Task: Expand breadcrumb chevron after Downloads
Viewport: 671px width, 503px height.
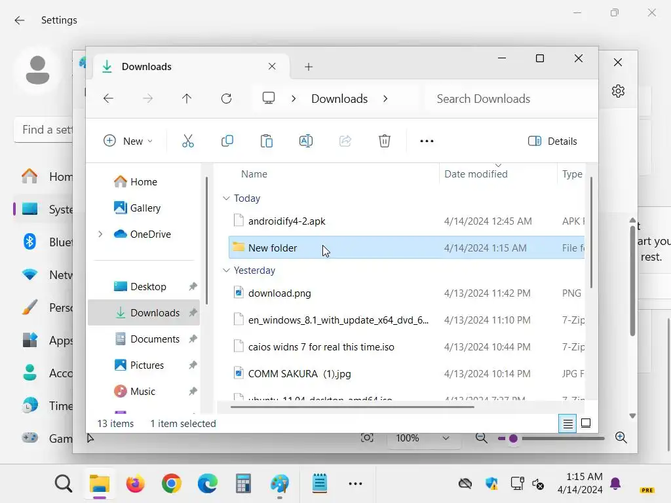Action: pos(385,99)
